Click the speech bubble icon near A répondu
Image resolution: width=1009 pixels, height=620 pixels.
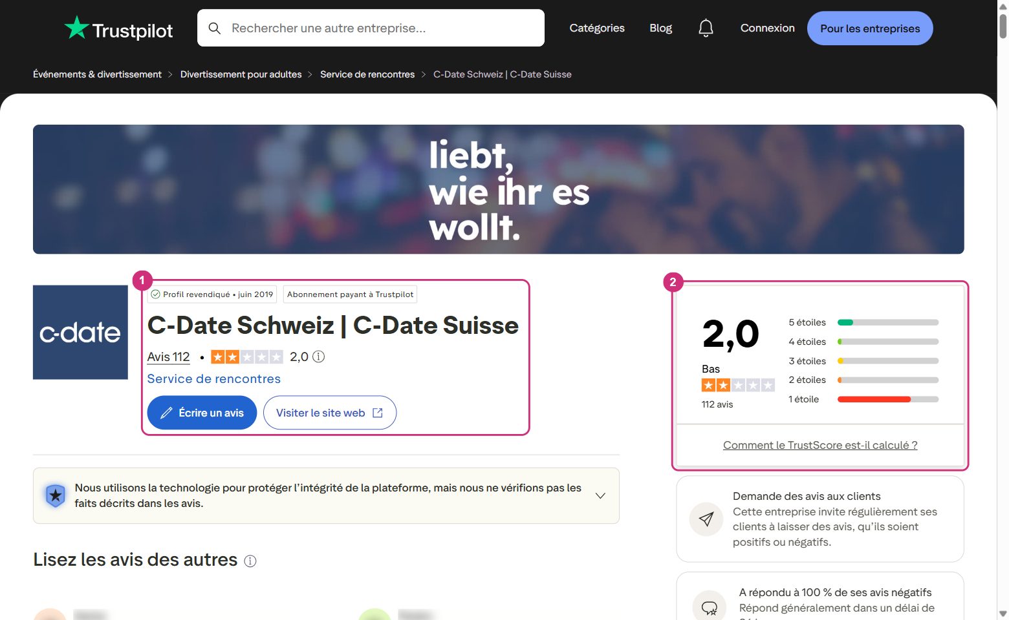(709, 607)
